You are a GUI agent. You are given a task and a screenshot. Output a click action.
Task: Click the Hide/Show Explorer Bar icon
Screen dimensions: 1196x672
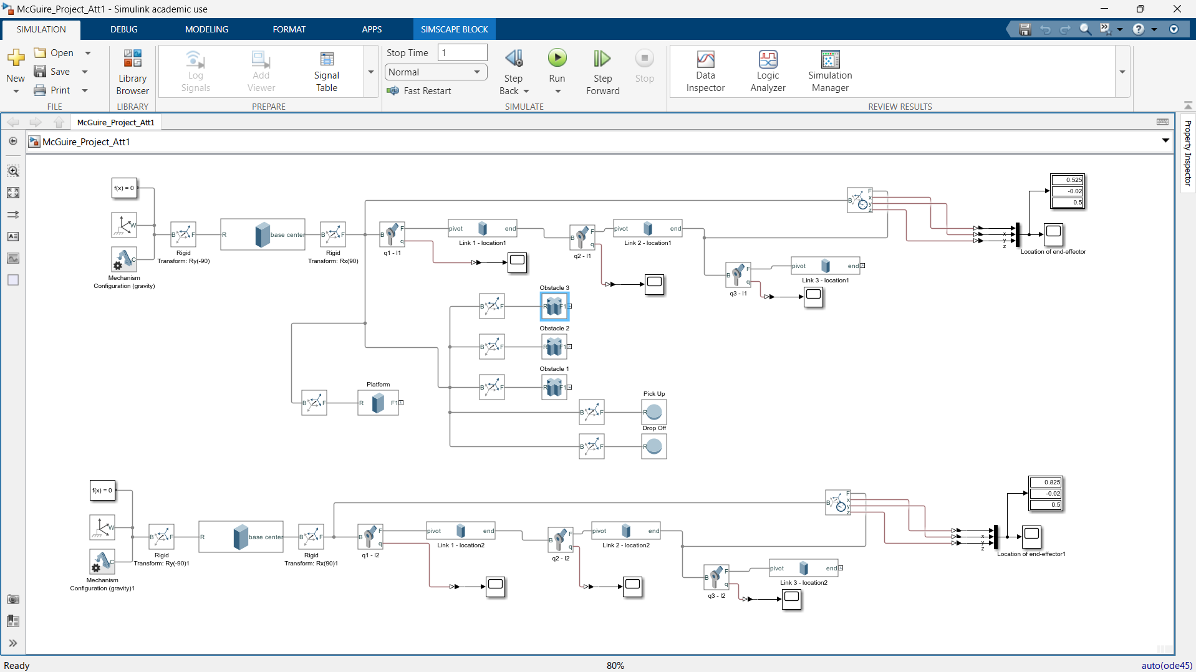[13, 142]
